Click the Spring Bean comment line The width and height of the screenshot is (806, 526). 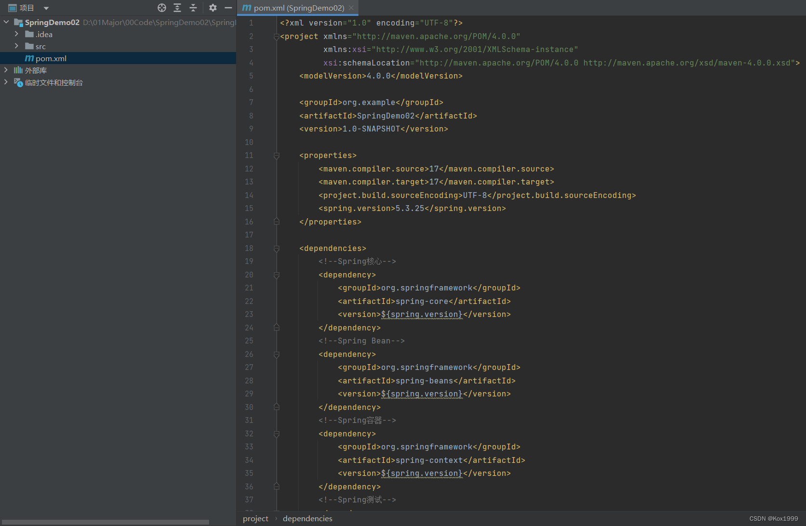[361, 341]
